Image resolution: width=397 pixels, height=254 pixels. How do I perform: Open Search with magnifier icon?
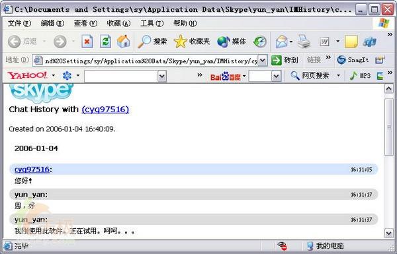pos(152,42)
